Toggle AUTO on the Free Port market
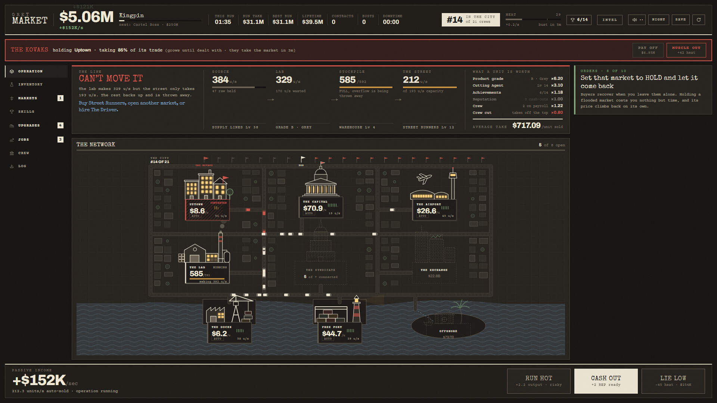Screen dimensions: 717x403 click(328, 339)
